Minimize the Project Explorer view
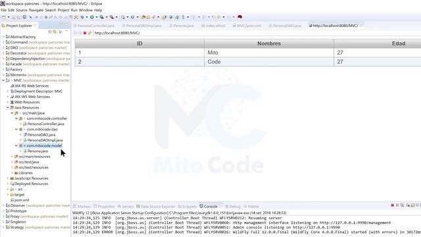This screenshot has height=237, width=421. coord(61,24)
